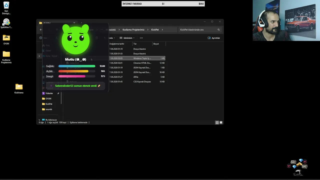The height and width of the screenshot is (180, 320).
Task: Click the KickPet breadcrumb segment
Action: [x=155, y=30]
